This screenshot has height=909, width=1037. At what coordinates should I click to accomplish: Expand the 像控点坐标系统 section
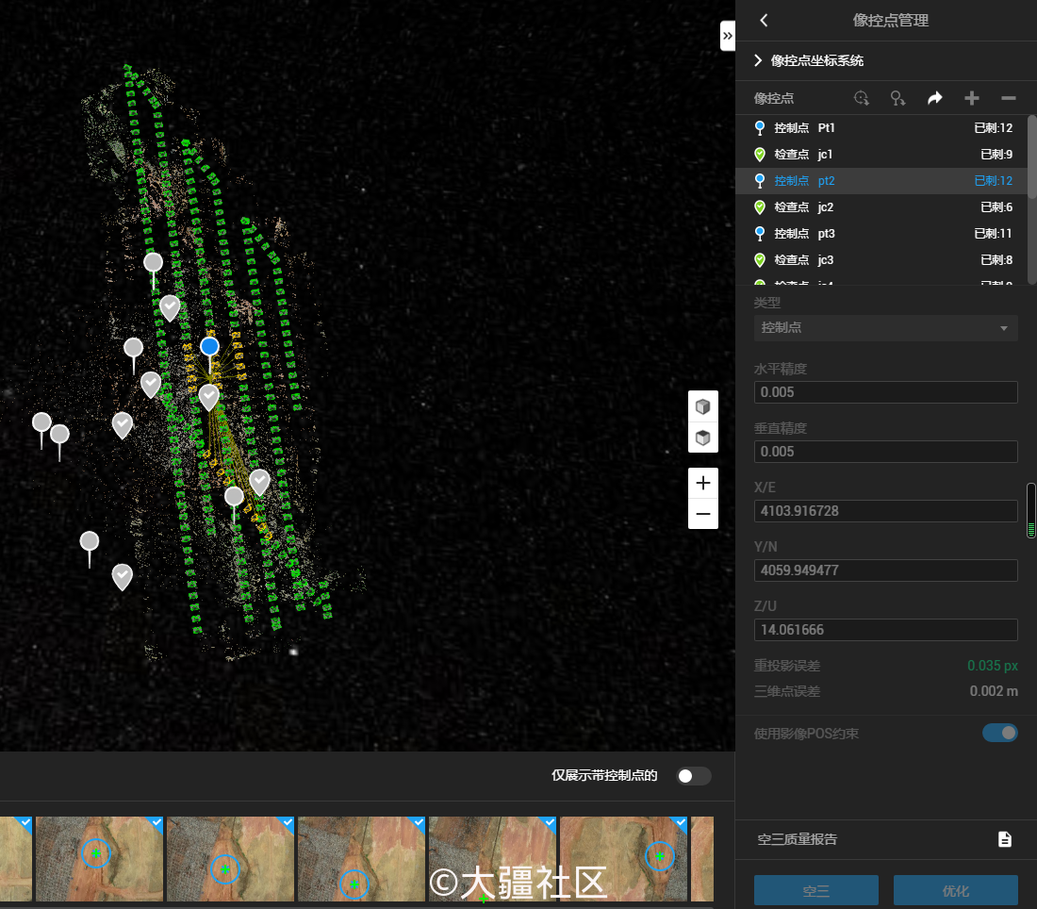(758, 60)
